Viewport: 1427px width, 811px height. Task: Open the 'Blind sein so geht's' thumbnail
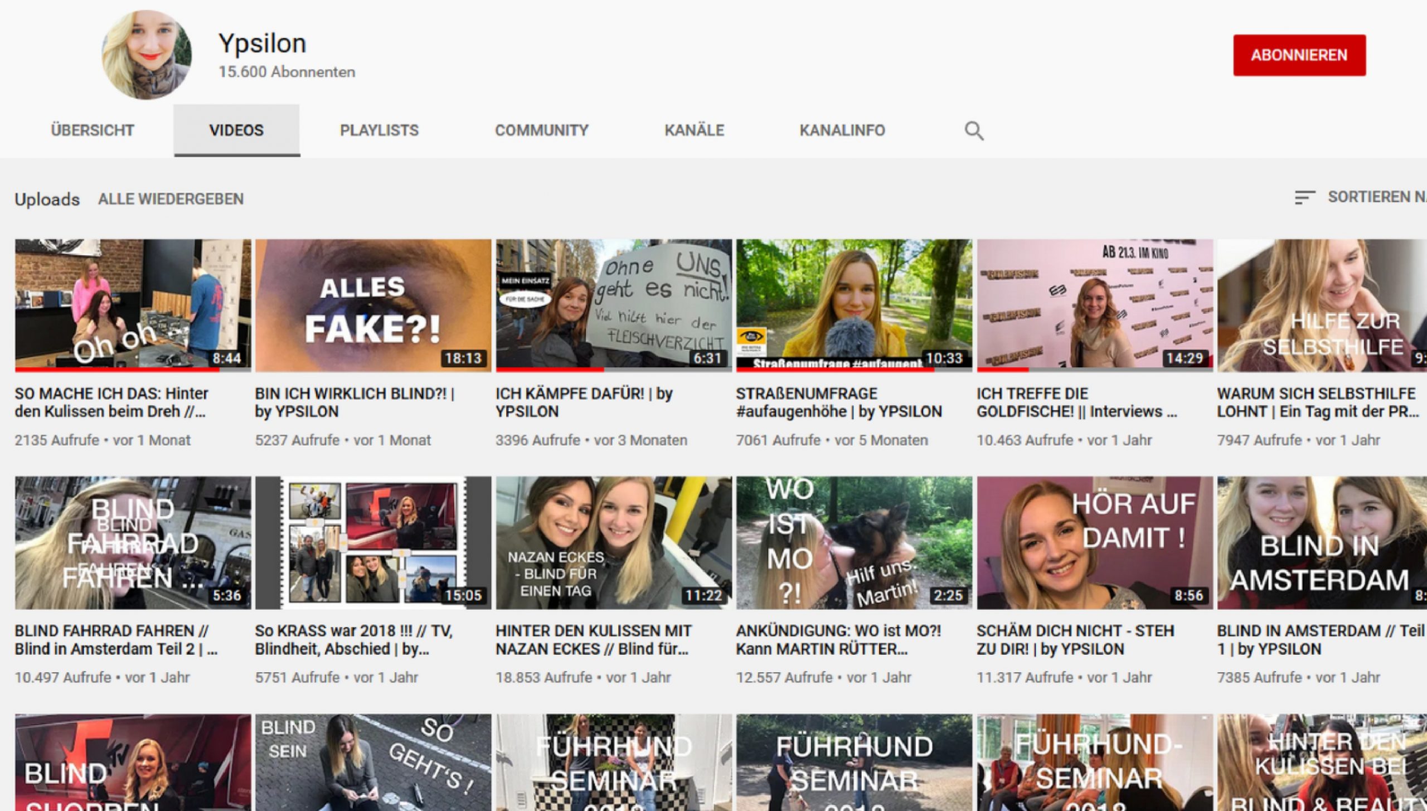[373, 763]
